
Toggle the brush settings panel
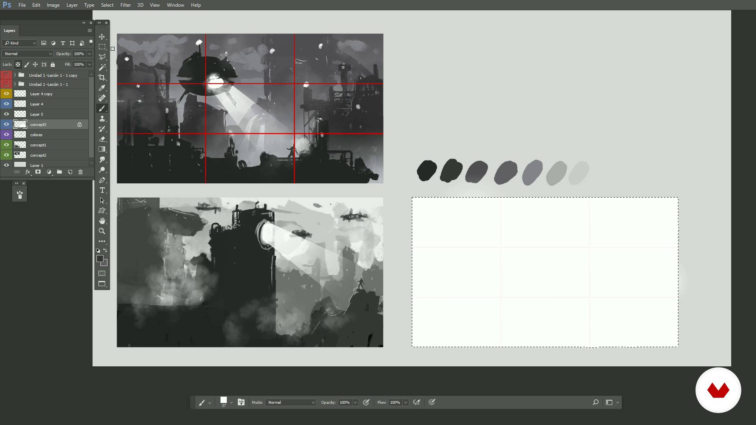(x=241, y=403)
